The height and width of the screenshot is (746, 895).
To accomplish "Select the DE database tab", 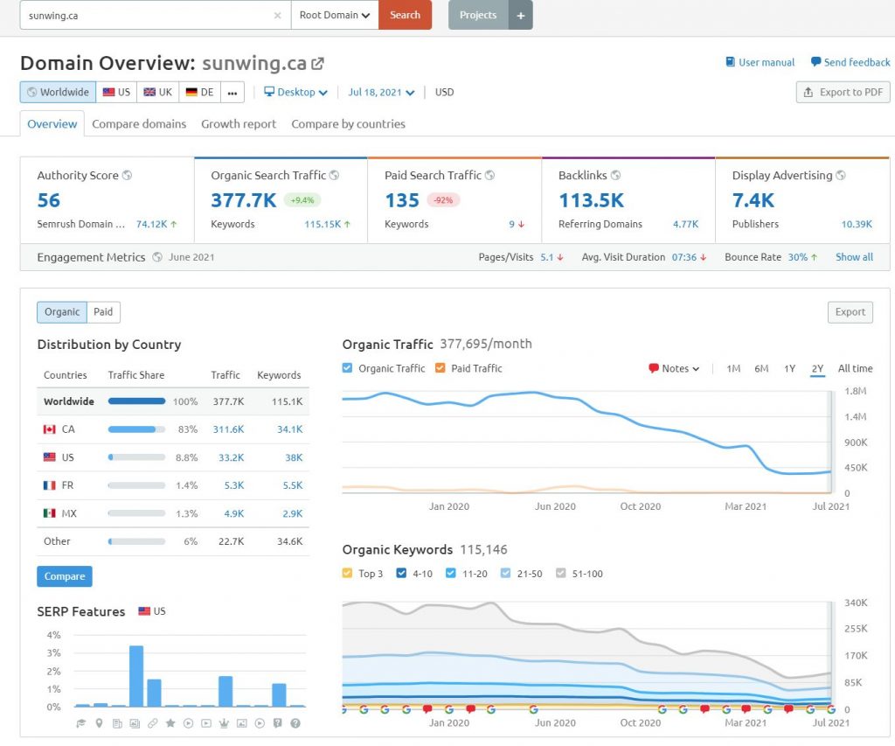I will pos(200,92).
